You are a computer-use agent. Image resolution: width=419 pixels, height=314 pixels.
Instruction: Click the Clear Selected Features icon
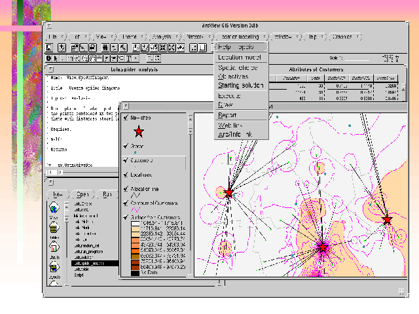click(x=203, y=48)
